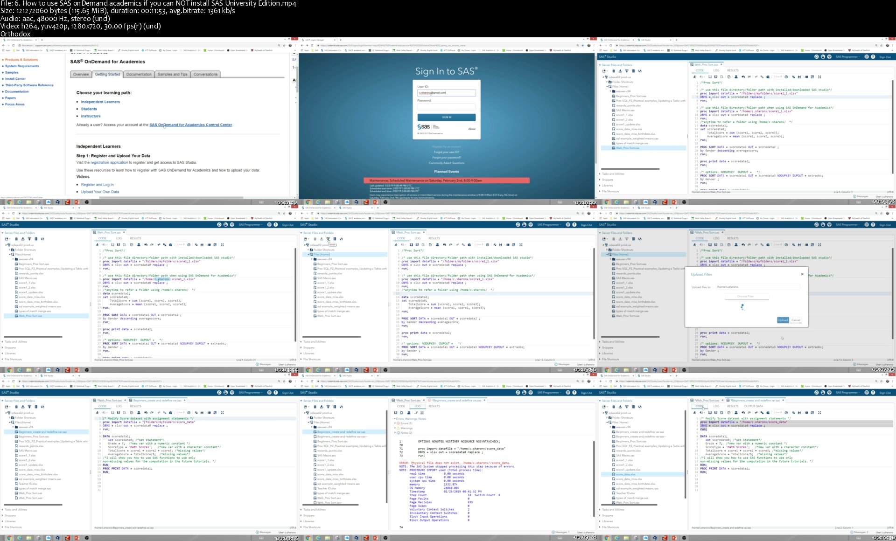This screenshot has height=541, width=896.
Task: Click Run running-man icon in 00:08:18 frame
Action: (97, 413)
